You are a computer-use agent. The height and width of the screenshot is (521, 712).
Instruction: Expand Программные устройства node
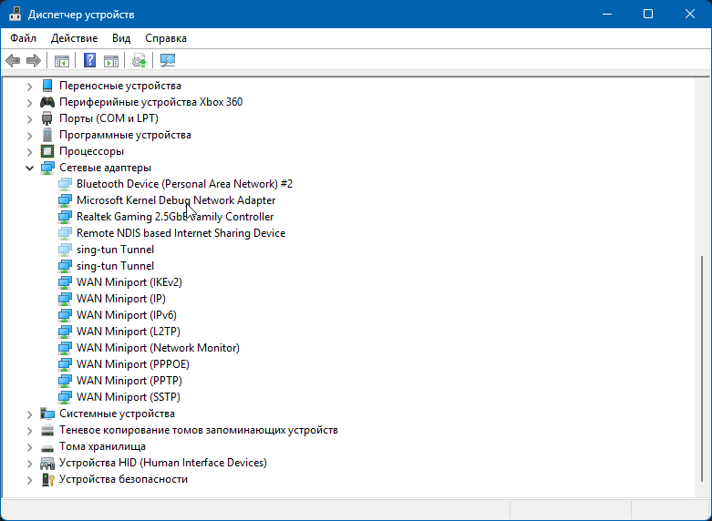pyautogui.click(x=29, y=135)
